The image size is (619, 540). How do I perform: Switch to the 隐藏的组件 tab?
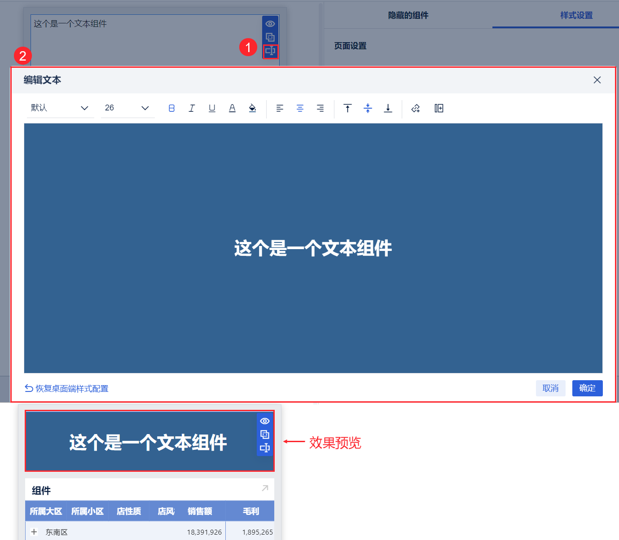point(408,15)
